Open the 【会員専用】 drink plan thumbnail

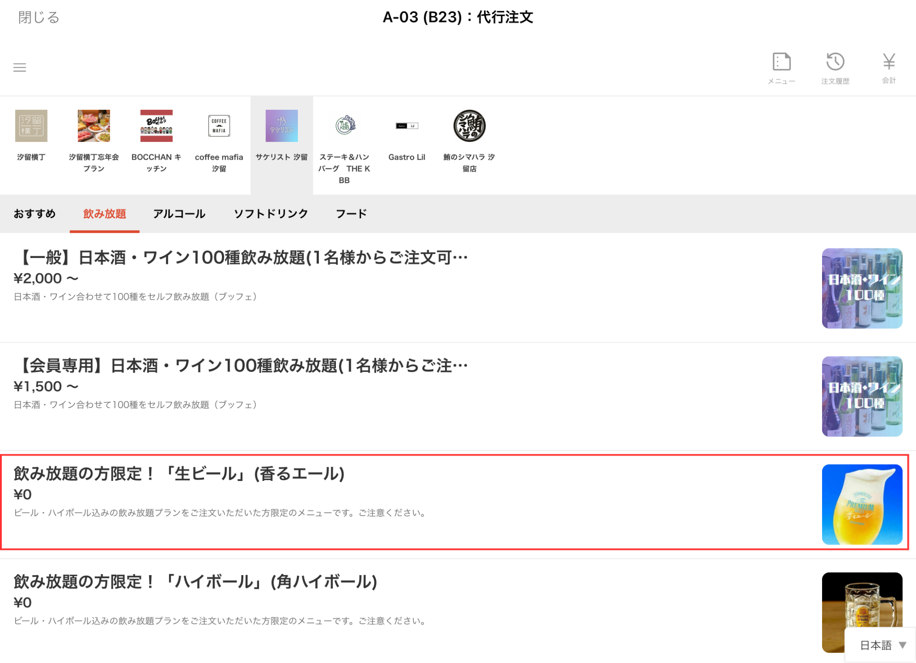click(x=861, y=396)
